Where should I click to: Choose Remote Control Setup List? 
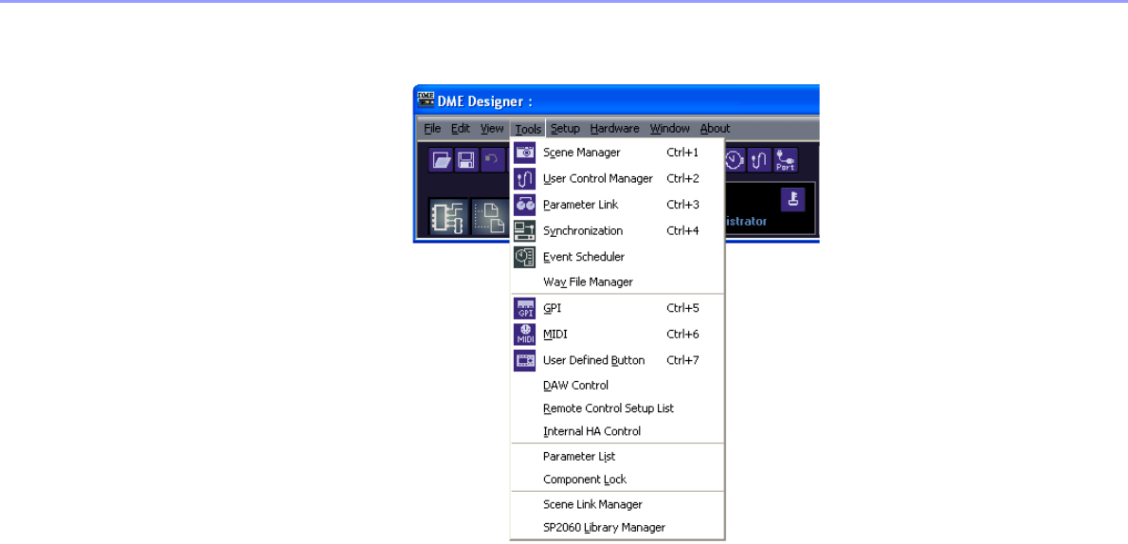click(617, 408)
